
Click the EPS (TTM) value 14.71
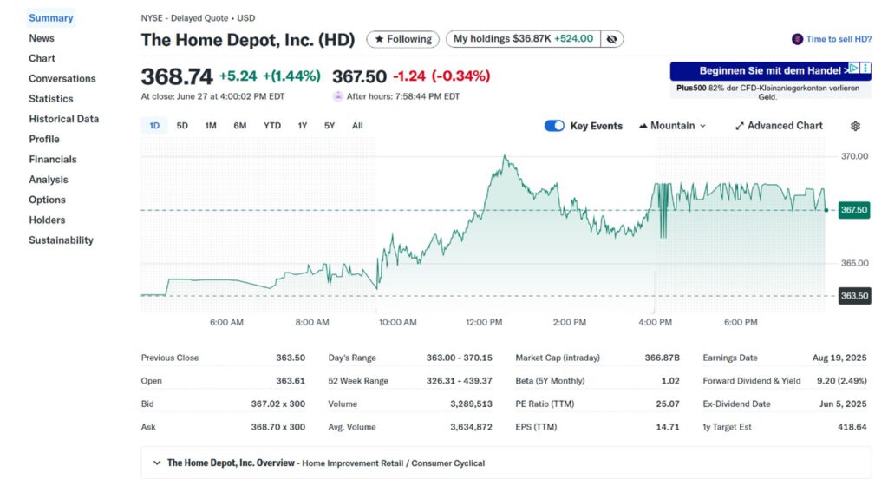tap(668, 427)
